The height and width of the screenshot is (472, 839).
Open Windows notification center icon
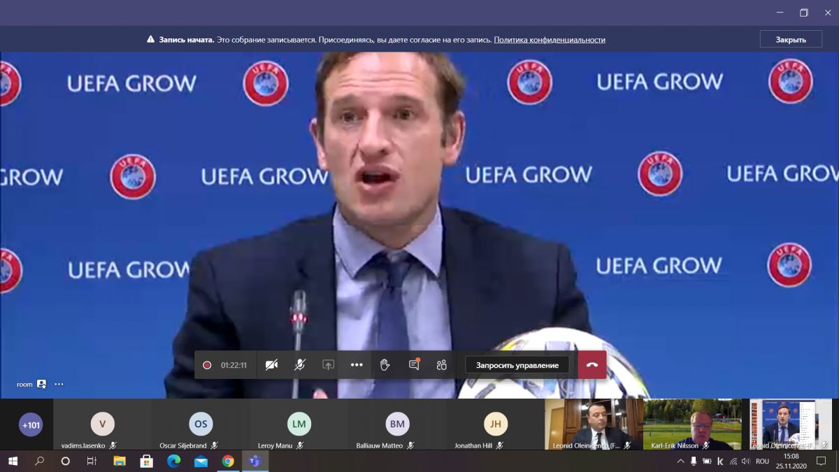click(822, 461)
